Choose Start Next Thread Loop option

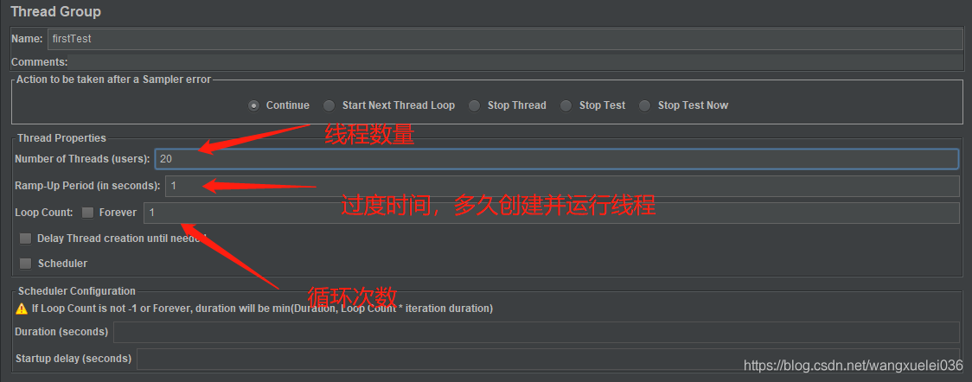pos(329,105)
